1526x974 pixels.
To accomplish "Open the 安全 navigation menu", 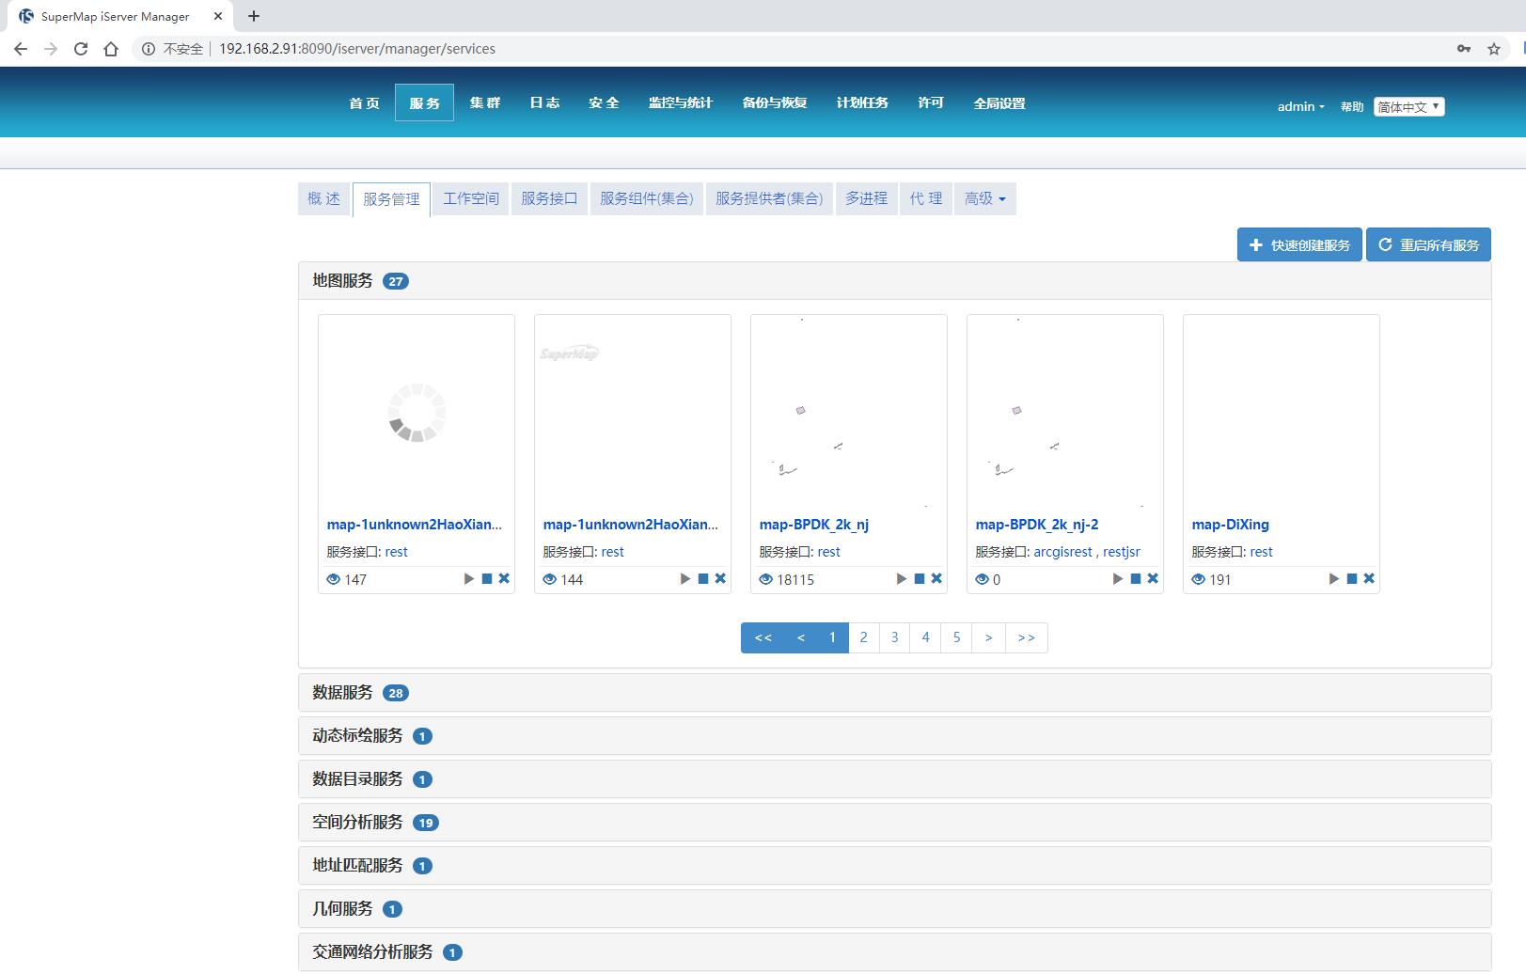I will coord(604,102).
